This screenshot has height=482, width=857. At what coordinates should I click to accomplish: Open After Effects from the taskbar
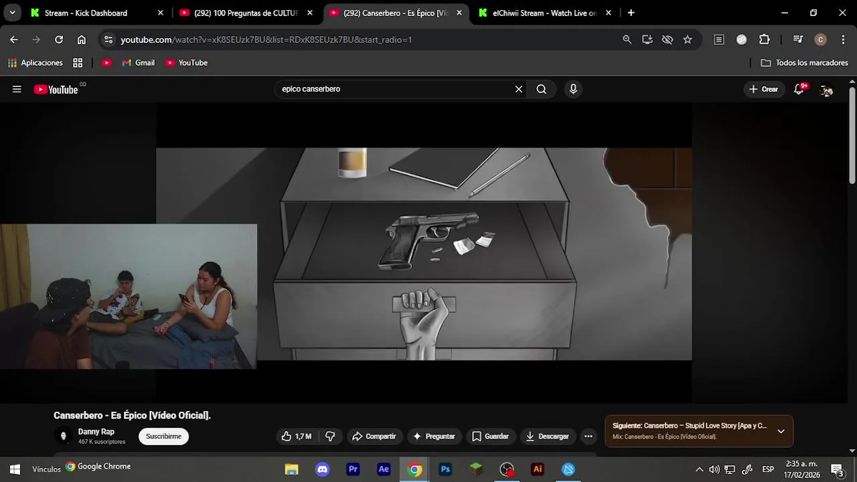(384, 469)
